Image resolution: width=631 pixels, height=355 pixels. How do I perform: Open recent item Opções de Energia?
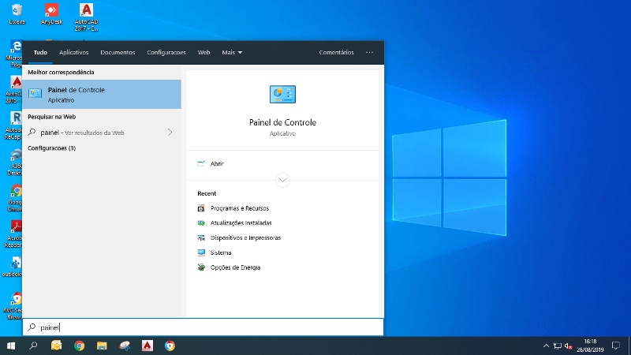coord(229,267)
